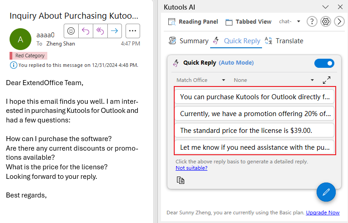Expand the Quick Reply panel fullscreen

click(327, 80)
